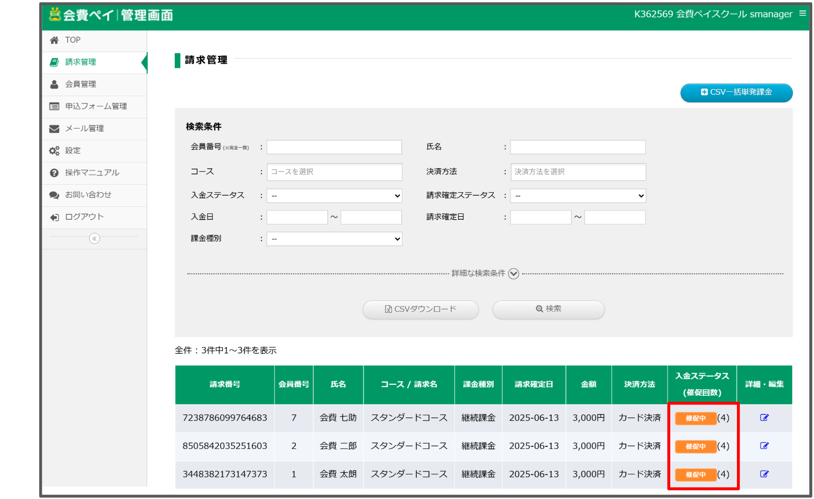Click the 会員番号 input field
814x499 pixels.
tap(334, 147)
